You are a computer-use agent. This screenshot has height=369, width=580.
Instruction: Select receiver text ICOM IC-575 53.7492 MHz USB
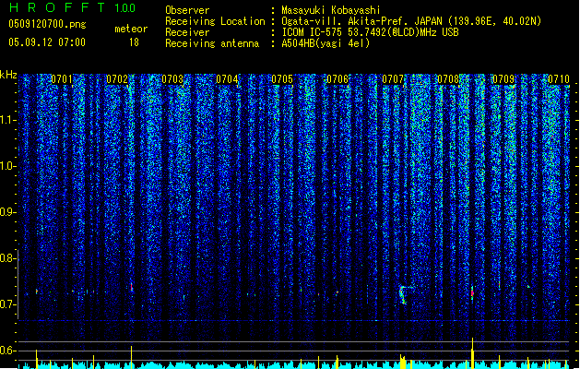click(370, 32)
